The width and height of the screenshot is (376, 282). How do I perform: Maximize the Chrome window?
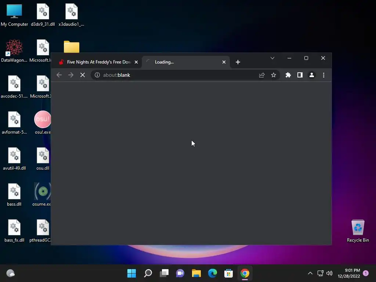click(x=306, y=58)
